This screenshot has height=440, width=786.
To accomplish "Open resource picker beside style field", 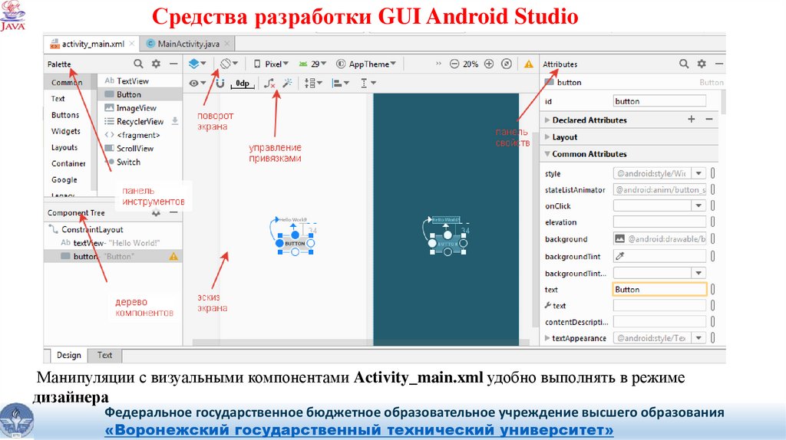I will tap(713, 173).
